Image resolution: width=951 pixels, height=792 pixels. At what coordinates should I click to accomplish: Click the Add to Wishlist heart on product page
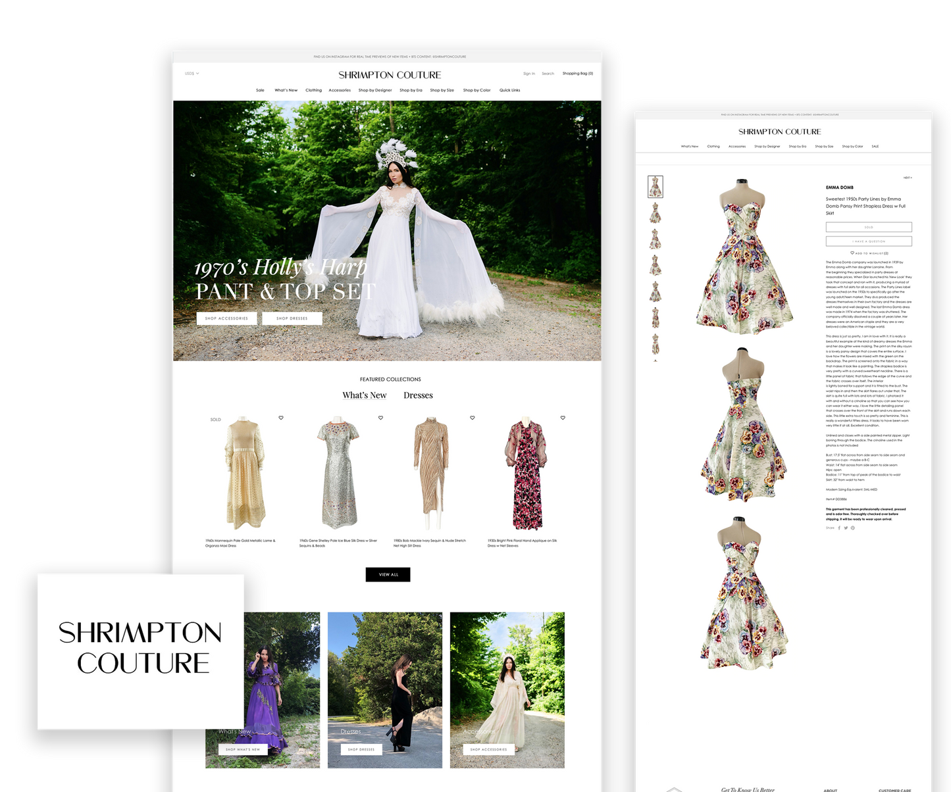(x=852, y=253)
